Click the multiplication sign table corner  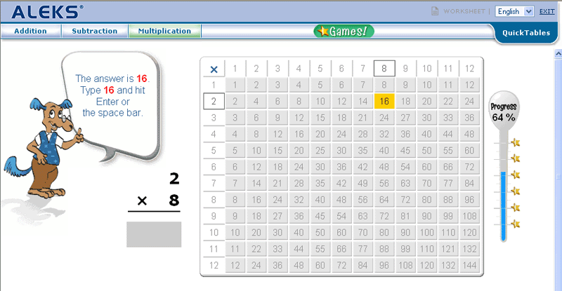[x=214, y=69]
